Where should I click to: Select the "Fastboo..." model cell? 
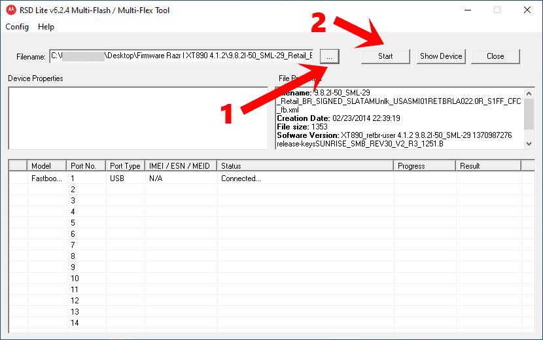pyautogui.click(x=46, y=178)
